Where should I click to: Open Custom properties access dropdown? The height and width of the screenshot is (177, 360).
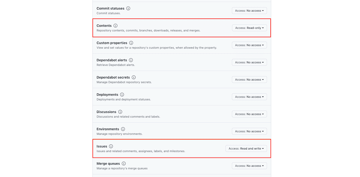click(249, 45)
